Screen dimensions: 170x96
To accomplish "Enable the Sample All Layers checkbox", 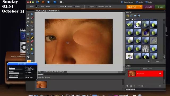I will pos(96,7).
